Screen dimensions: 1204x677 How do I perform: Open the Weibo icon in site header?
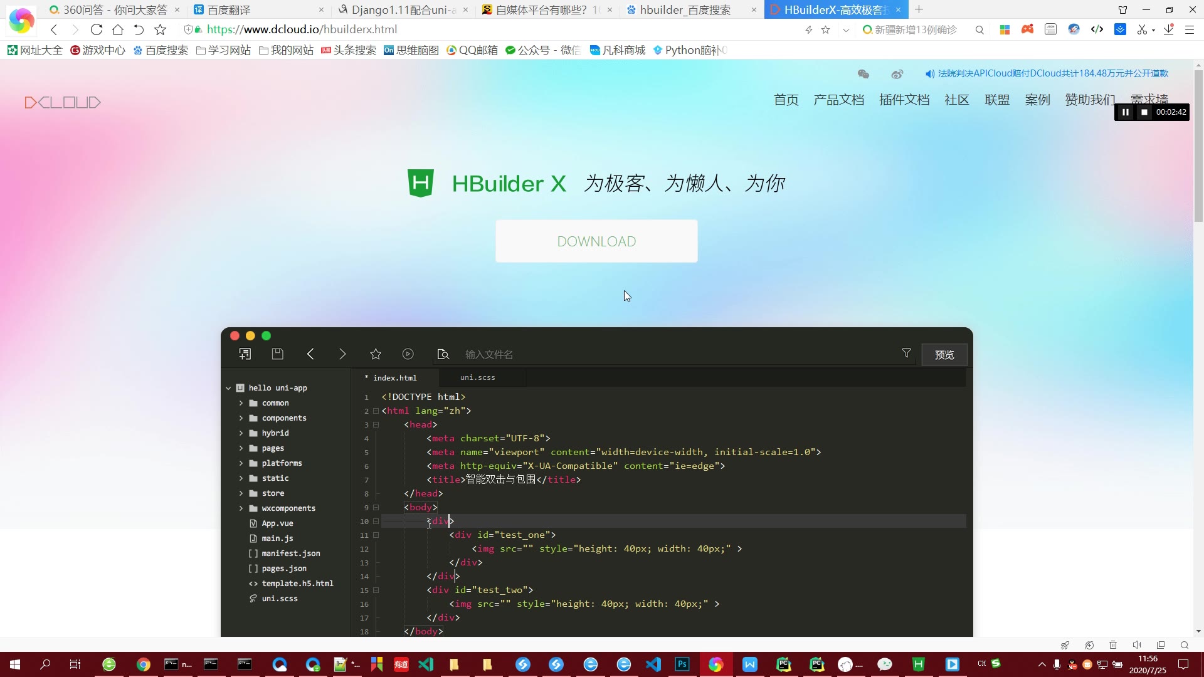coord(897,74)
